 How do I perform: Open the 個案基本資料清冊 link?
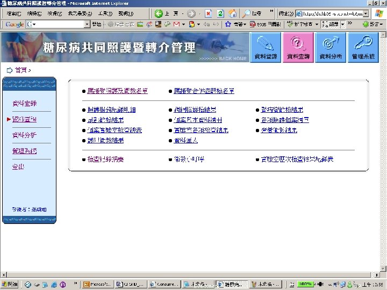click(198, 120)
